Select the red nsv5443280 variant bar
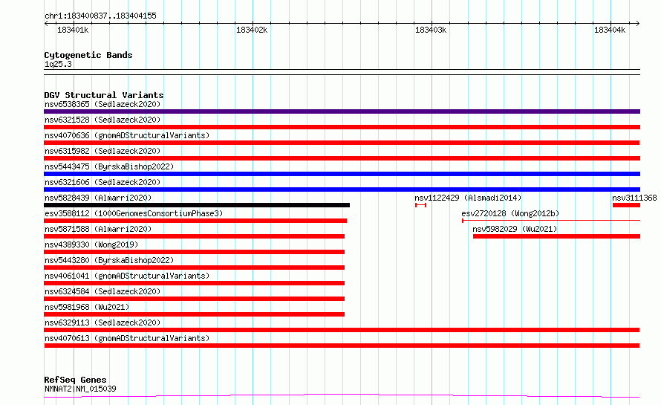This screenshot has height=405, width=661. (195, 268)
